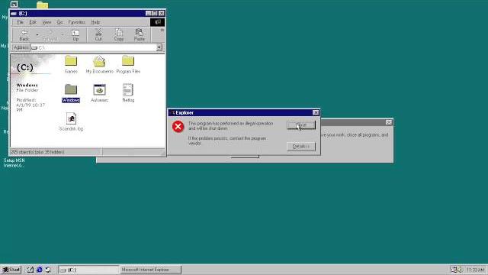Screen dimensions: 488x275
Task: Click the red error icon in Explorer dialog
Action: [178, 127]
